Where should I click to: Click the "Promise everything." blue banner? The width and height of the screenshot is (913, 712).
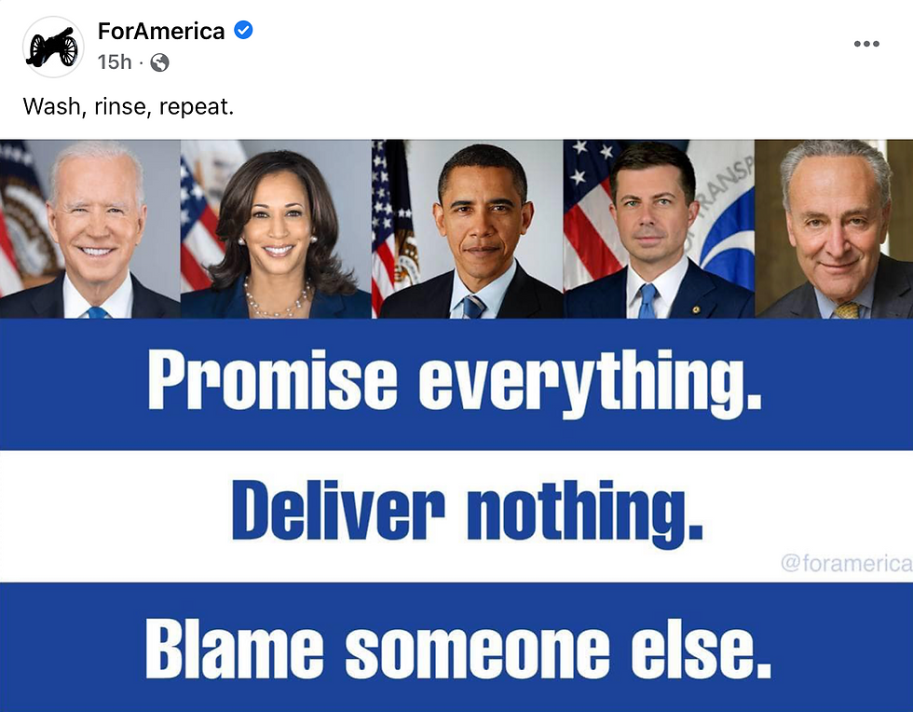(x=456, y=385)
